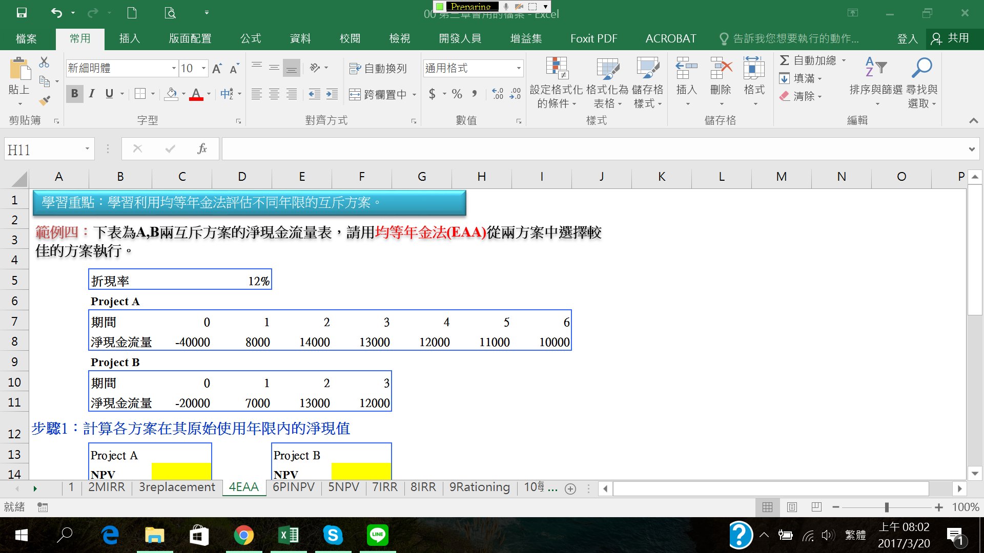Image resolution: width=984 pixels, height=553 pixels.
Task: Click the tell-me search box 告訴我您想要執行的動作
Action: pyautogui.click(x=789, y=38)
